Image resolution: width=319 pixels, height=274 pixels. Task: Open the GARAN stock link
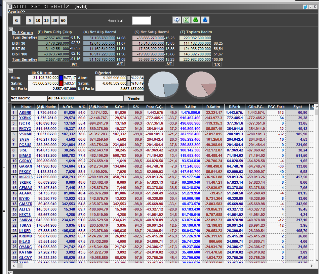point(26,166)
